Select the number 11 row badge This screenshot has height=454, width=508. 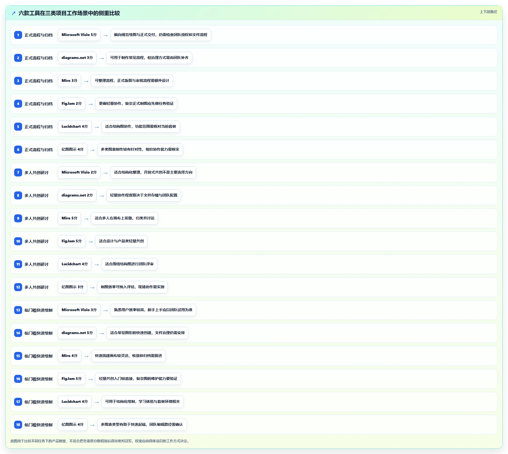[18, 264]
